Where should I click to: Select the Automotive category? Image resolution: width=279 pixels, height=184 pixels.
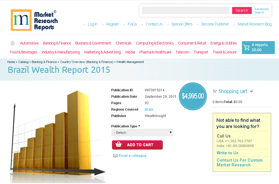29,43
